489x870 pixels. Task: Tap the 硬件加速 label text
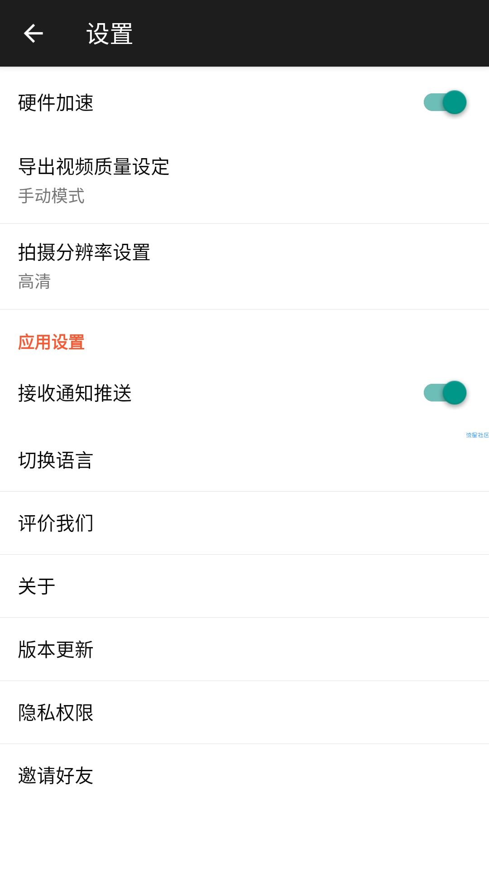[56, 102]
